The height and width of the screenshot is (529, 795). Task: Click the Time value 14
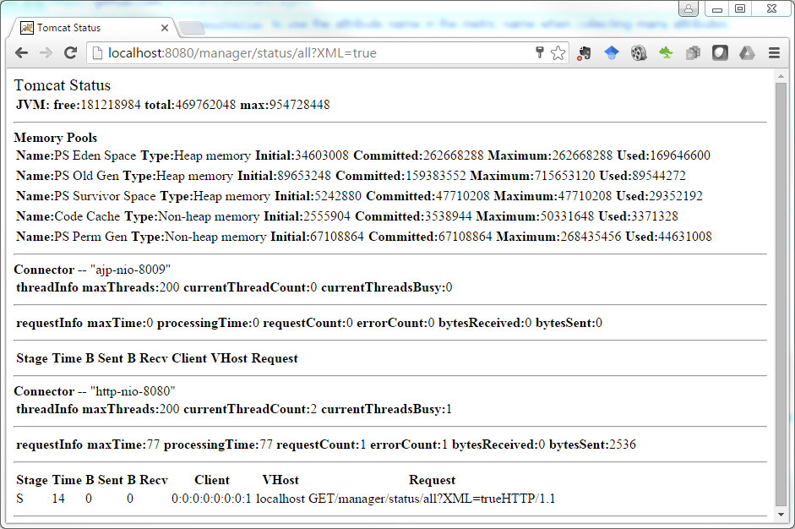58,499
